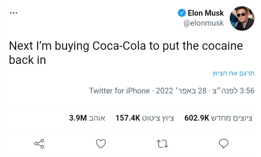View the 602.9K retweets

point(219,118)
